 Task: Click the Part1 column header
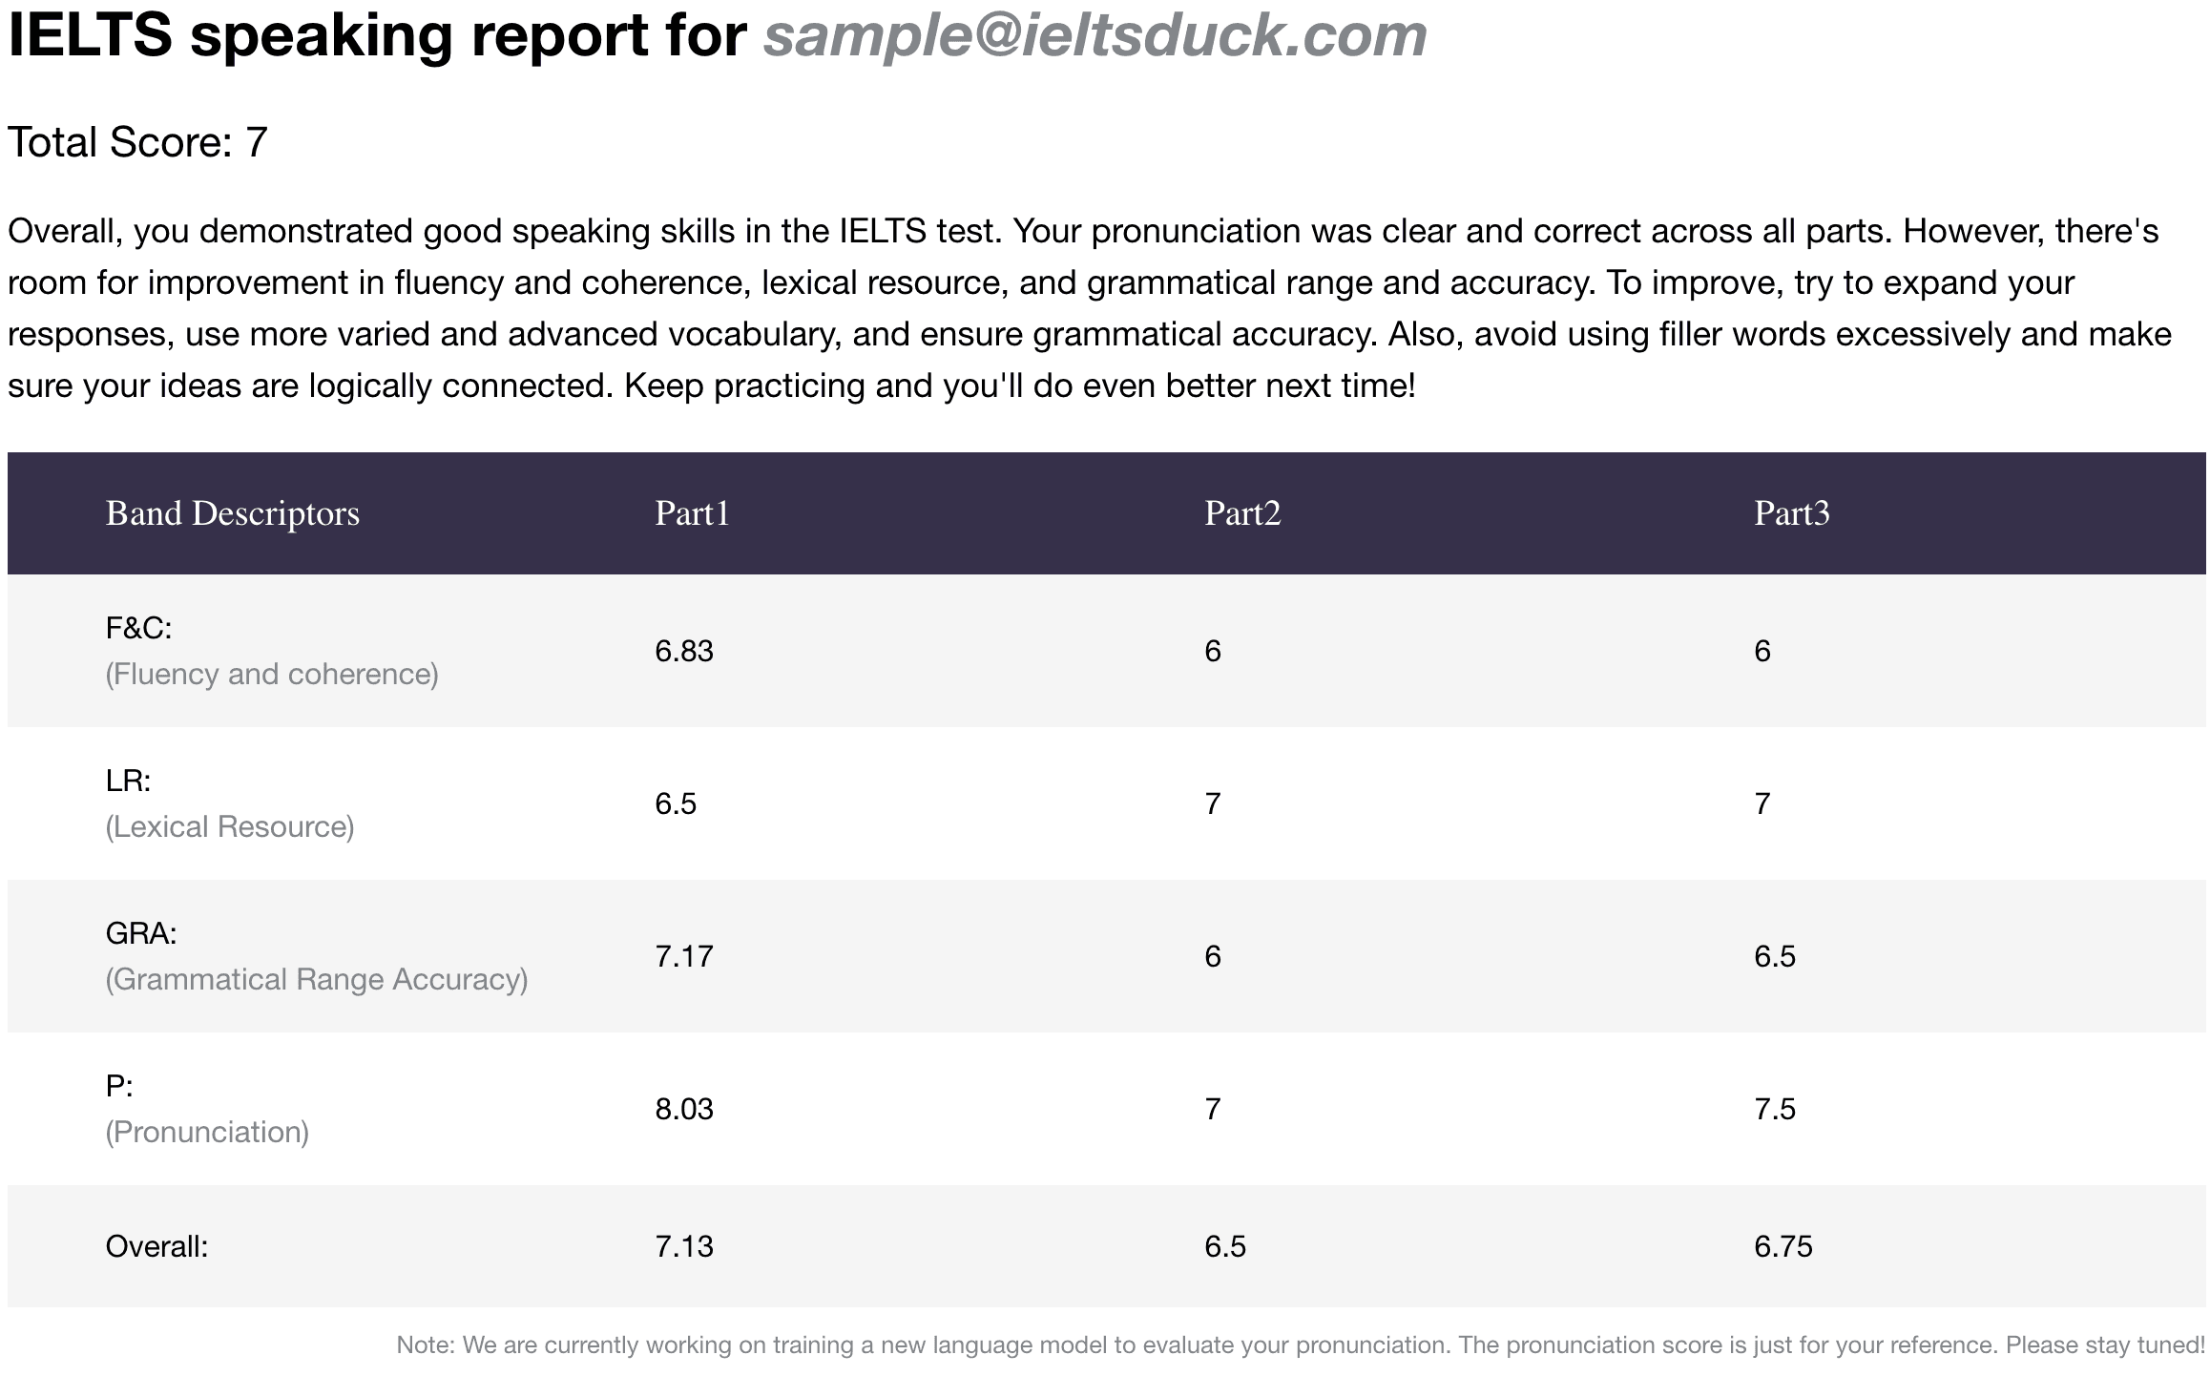692,513
